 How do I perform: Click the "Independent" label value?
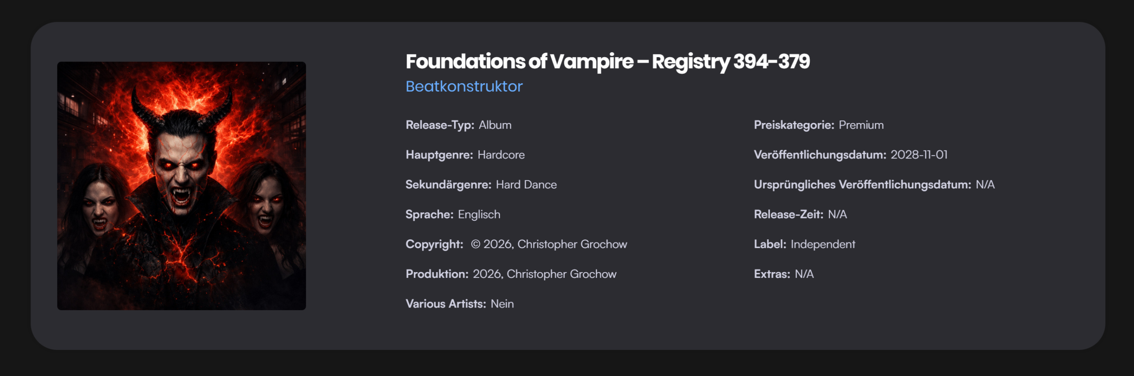point(823,244)
